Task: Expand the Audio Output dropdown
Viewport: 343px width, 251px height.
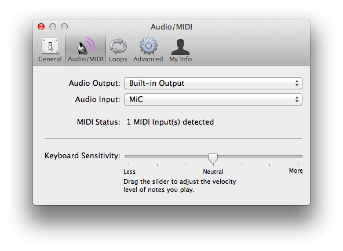Action: click(213, 83)
